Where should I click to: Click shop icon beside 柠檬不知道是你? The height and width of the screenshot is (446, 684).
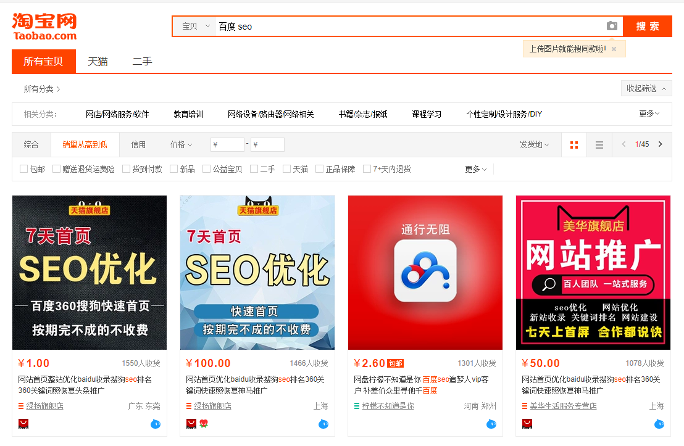(357, 406)
